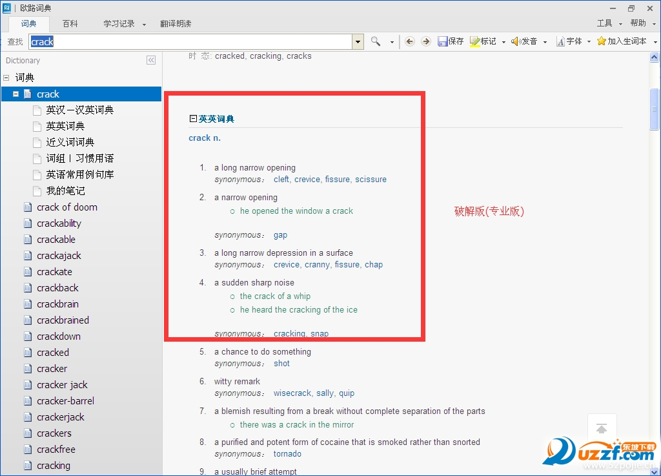Image resolution: width=661 pixels, height=476 pixels.
Task: Click the scroll-to-top arrow button
Action: [x=602, y=429]
